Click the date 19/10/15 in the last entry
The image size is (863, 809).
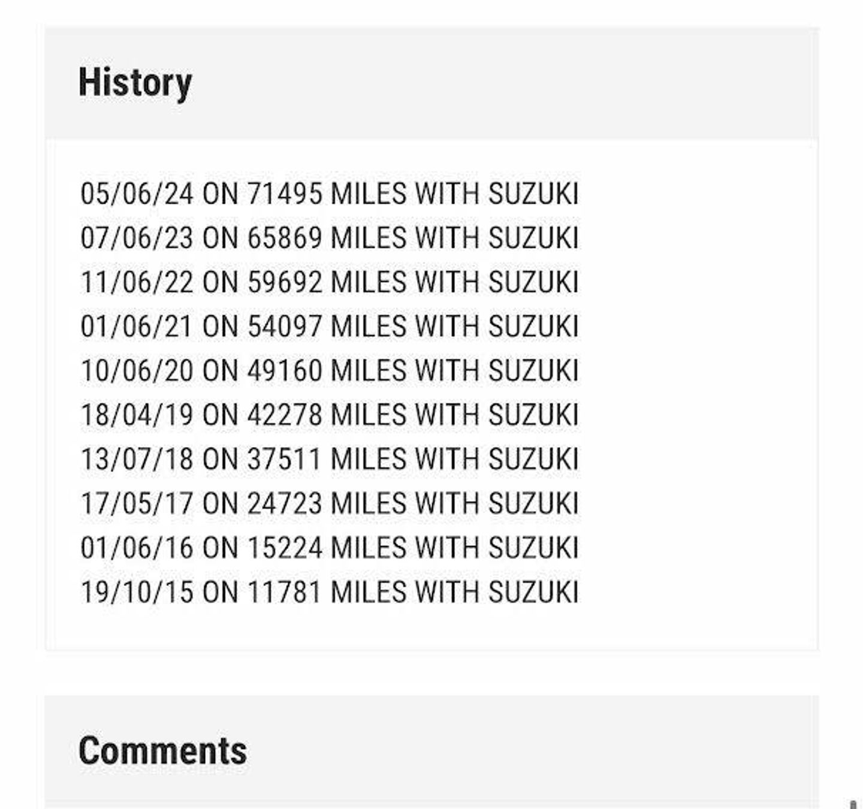137,592
